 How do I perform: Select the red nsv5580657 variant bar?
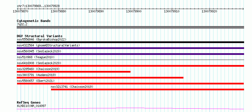point(130,84)
